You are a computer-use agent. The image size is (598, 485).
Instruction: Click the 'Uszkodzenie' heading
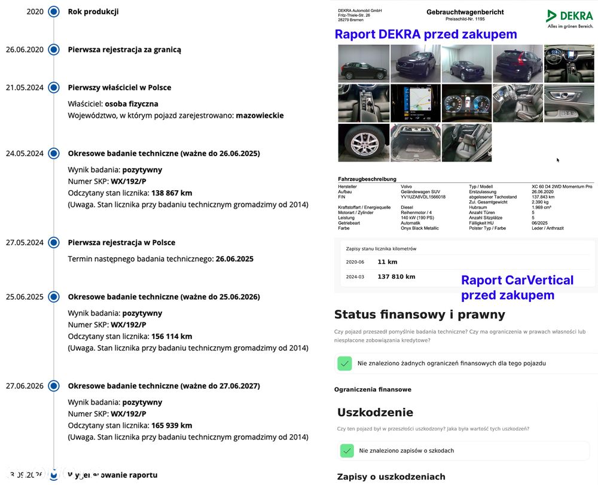point(376,412)
